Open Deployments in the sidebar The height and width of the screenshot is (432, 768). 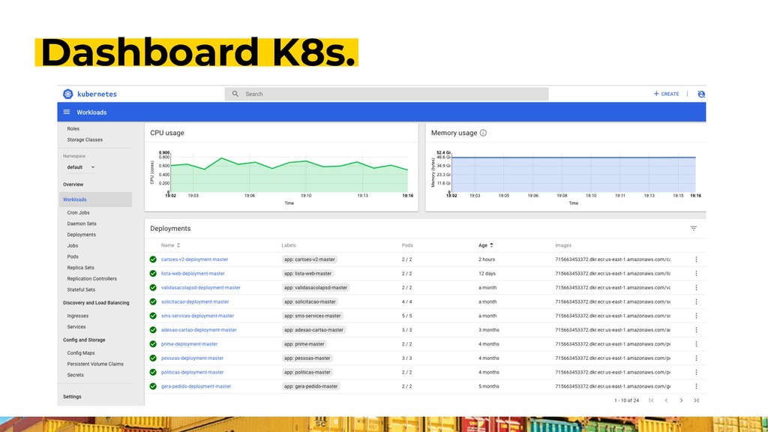tap(81, 235)
